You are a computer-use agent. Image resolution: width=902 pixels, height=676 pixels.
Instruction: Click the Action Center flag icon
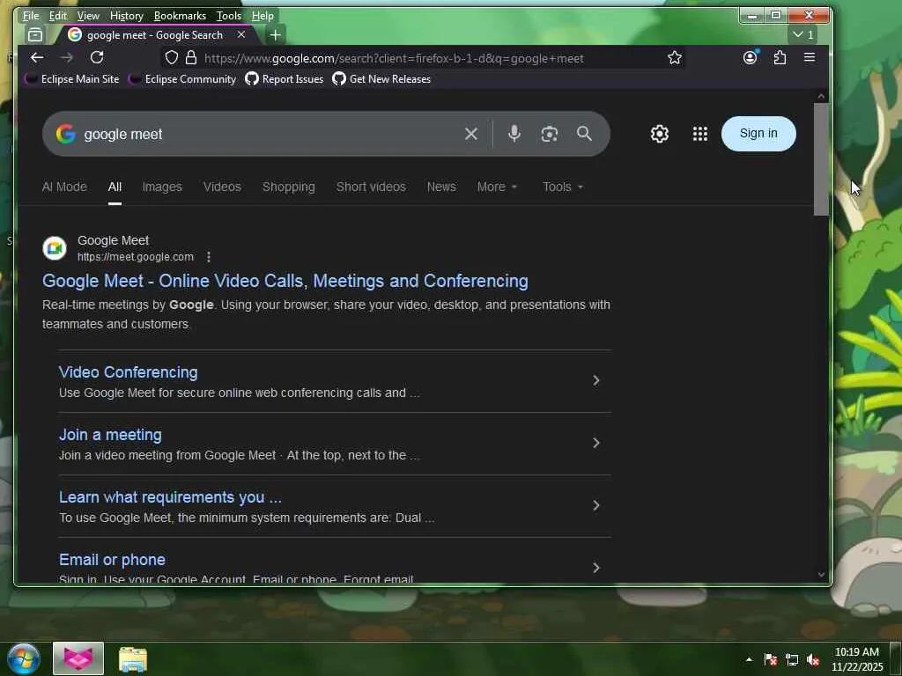pos(770,659)
